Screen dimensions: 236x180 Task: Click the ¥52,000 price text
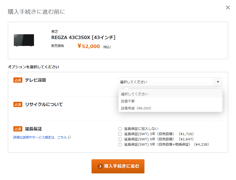coord(89,46)
